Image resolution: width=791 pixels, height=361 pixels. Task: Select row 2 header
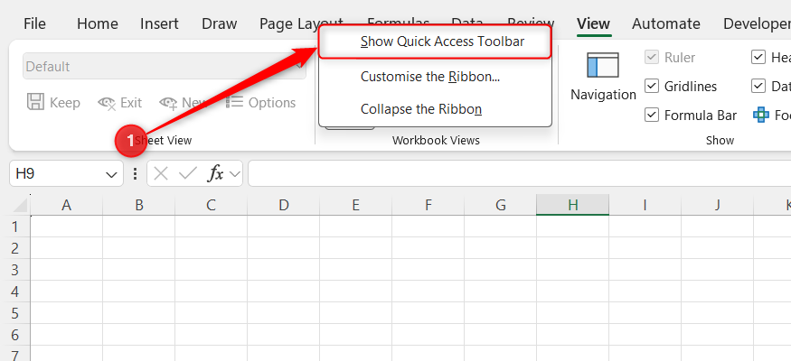point(15,248)
